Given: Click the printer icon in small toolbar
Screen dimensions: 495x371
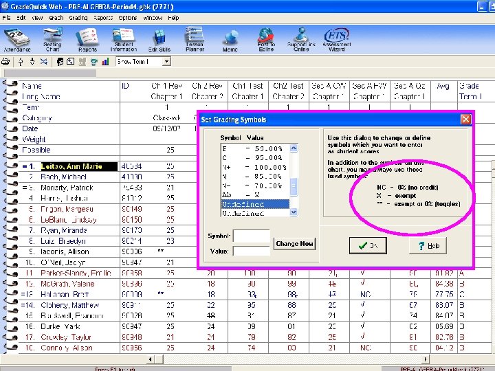Looking at the screenshot, I should [x=5, y=62].
